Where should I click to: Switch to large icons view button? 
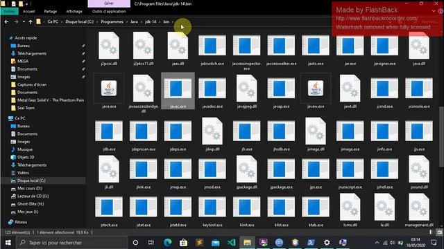[439, 232]
